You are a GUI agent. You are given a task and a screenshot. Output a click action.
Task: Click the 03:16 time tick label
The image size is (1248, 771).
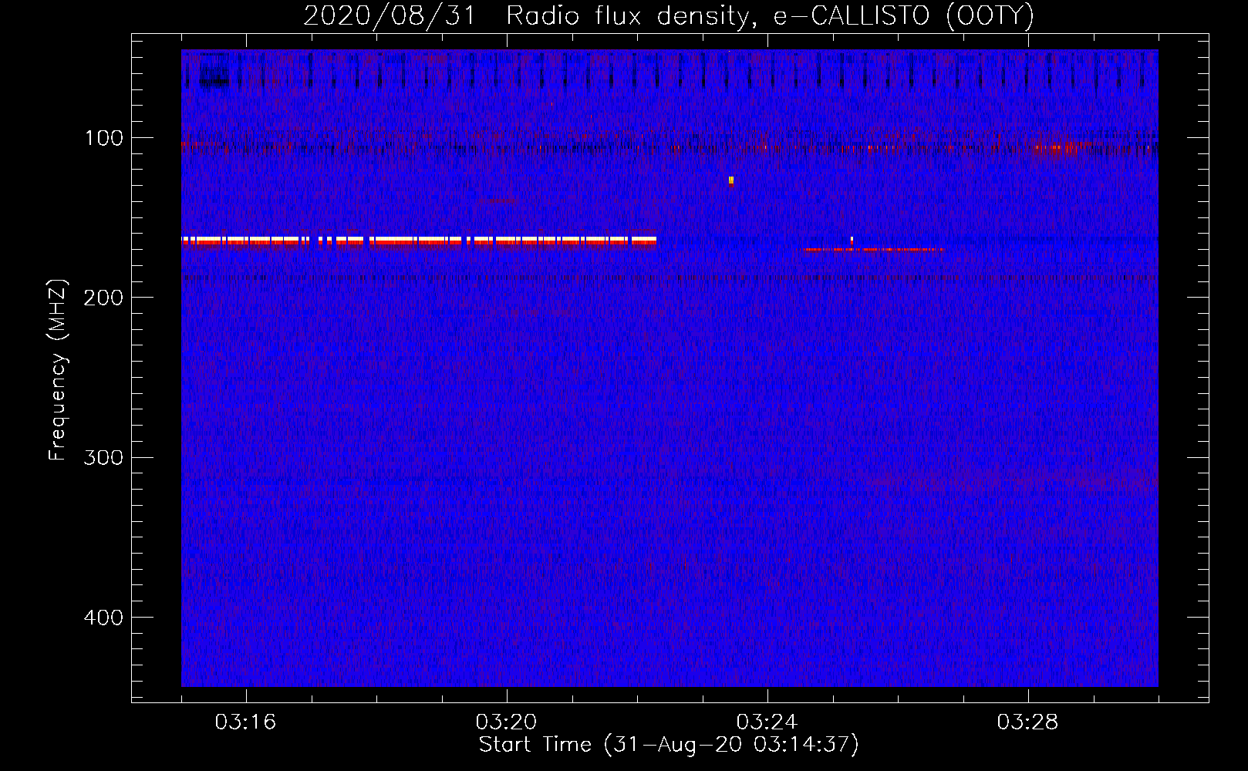tap(245, 722)
